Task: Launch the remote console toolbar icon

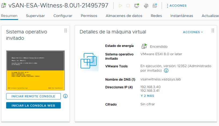Action: click(x=137, y=5)
